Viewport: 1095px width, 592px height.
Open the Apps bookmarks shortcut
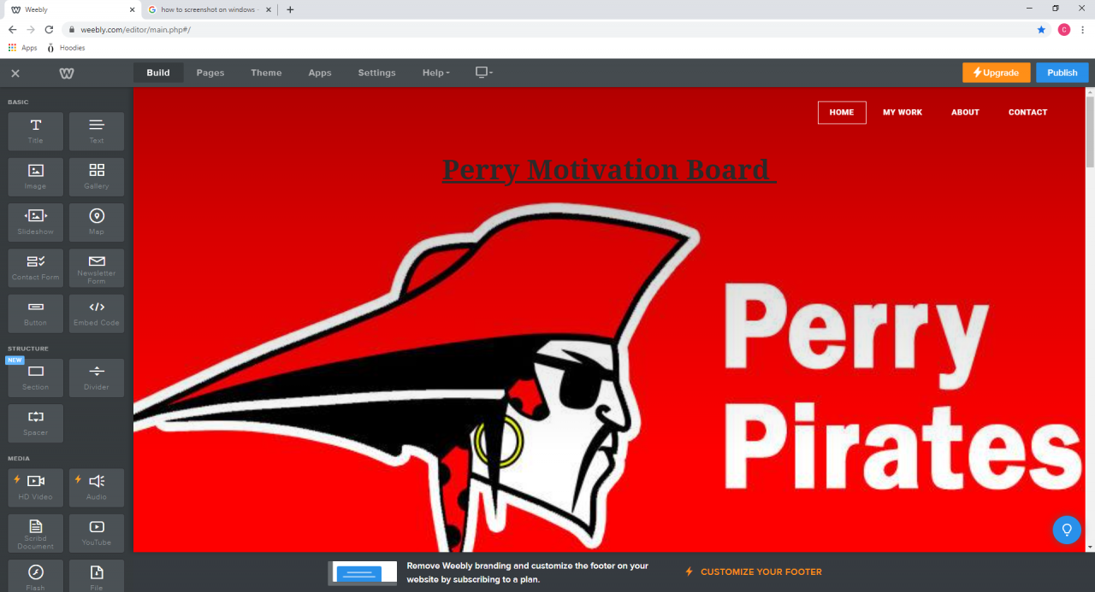point(23,48)
